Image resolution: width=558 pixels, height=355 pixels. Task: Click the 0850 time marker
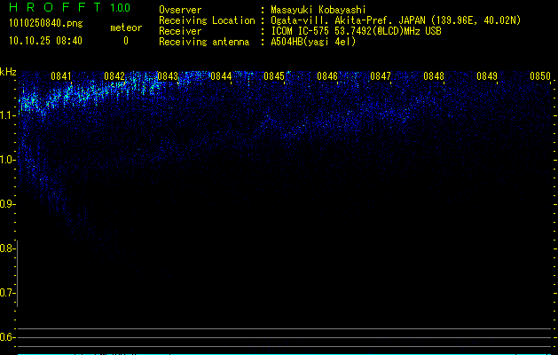[540, 75]
